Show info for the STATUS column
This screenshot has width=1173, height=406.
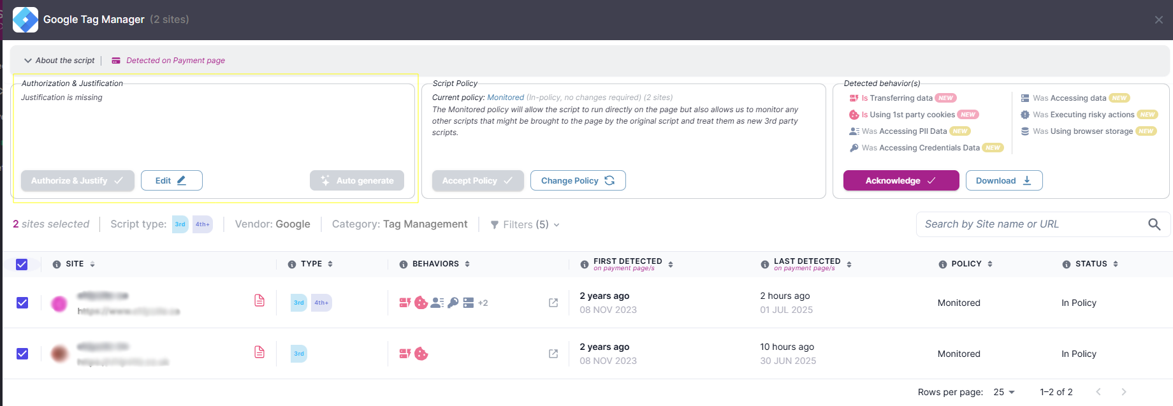tap(1067, 265)
